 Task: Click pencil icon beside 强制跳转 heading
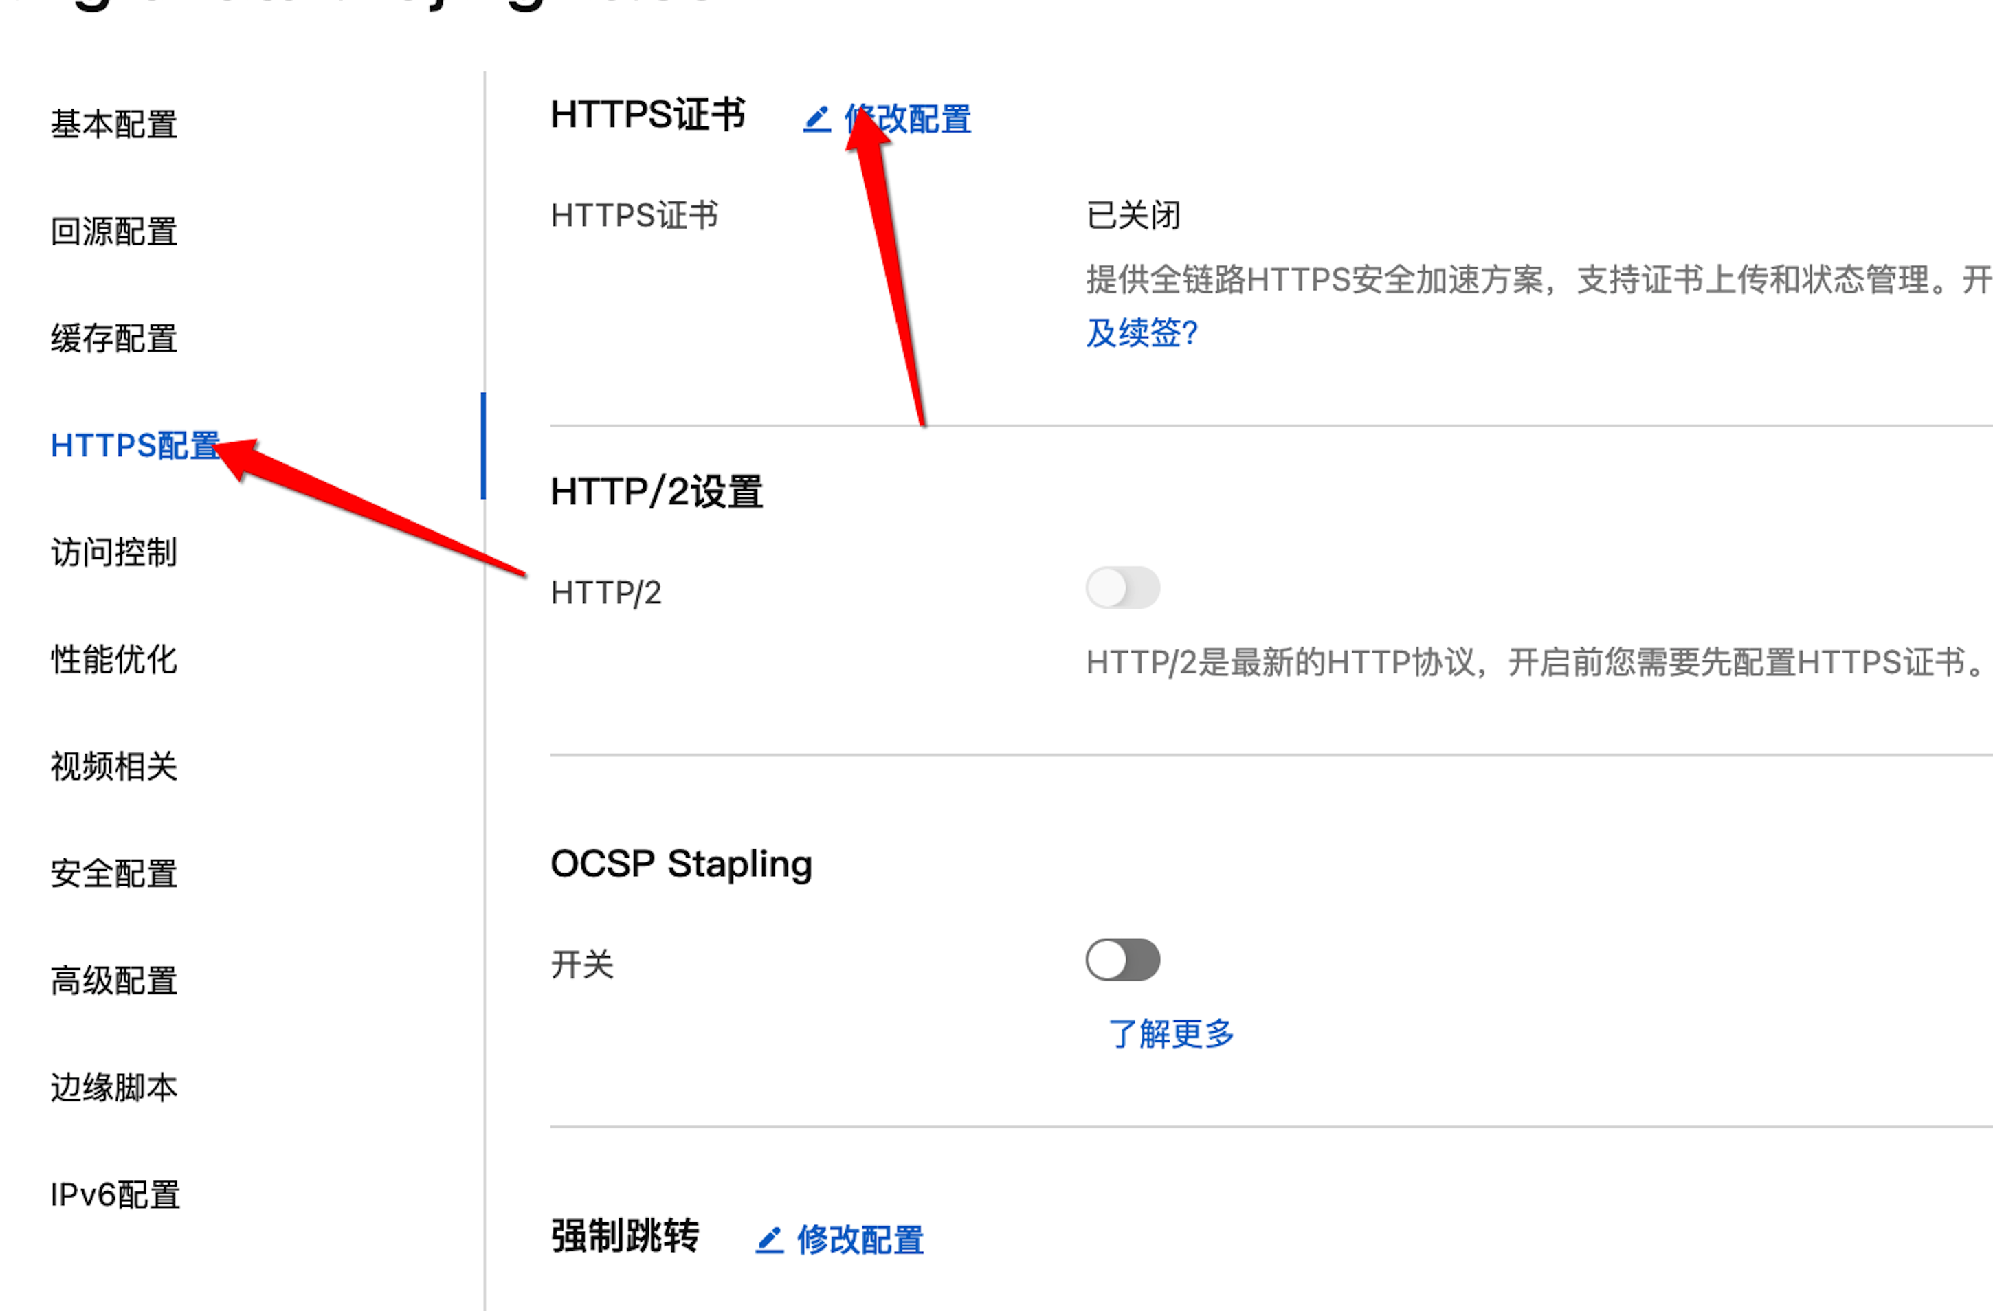[x=769, y=1240]
